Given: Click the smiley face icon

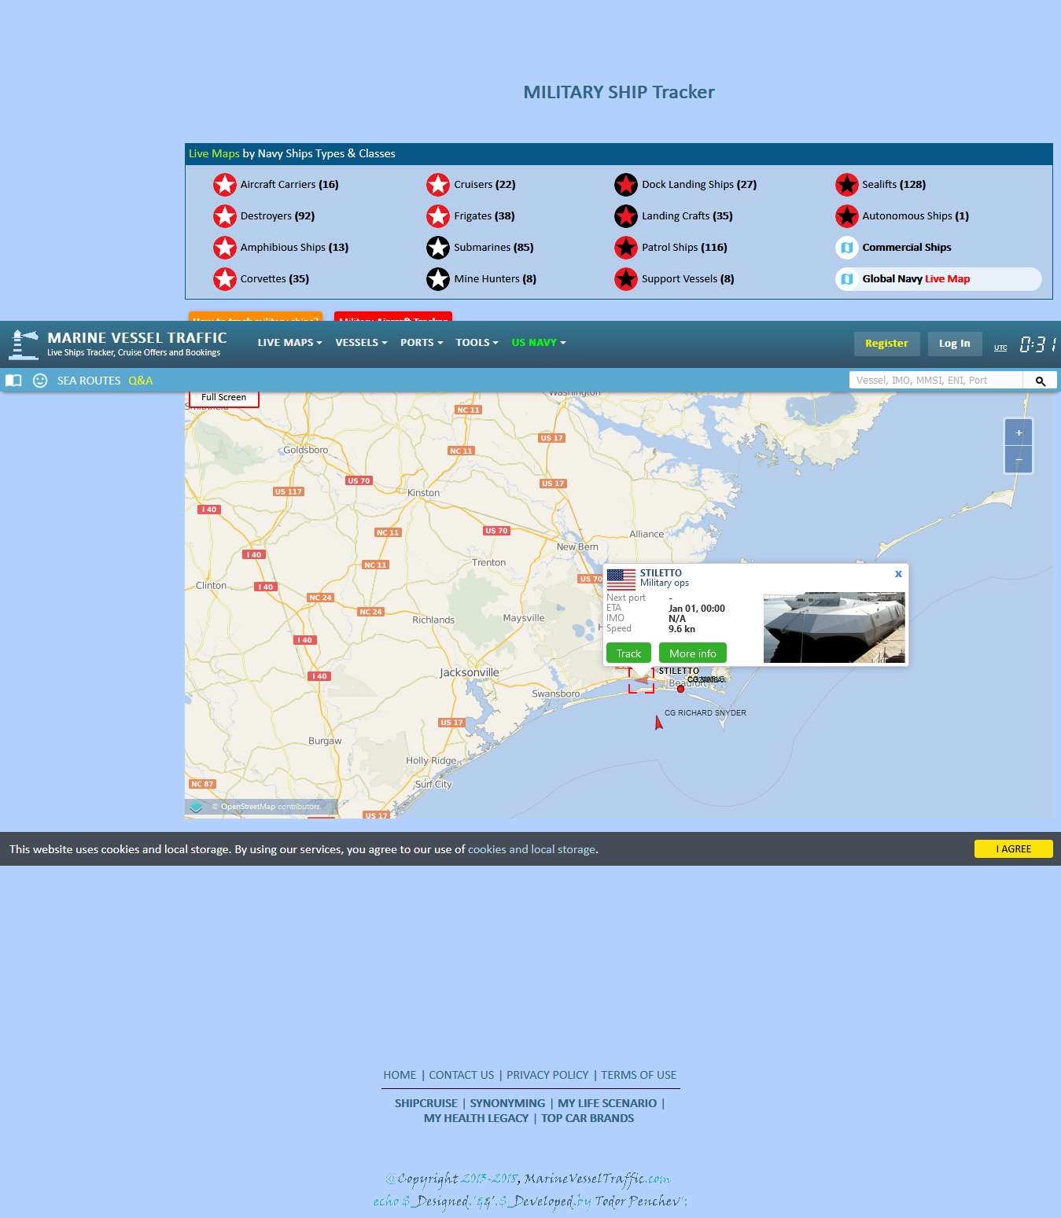Looking at the screenshot, I should point(40,381).
